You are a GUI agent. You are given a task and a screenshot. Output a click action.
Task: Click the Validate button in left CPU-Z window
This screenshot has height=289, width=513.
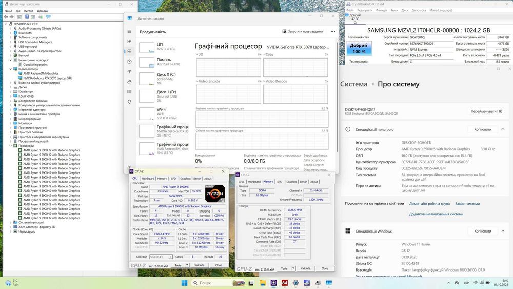199,265
